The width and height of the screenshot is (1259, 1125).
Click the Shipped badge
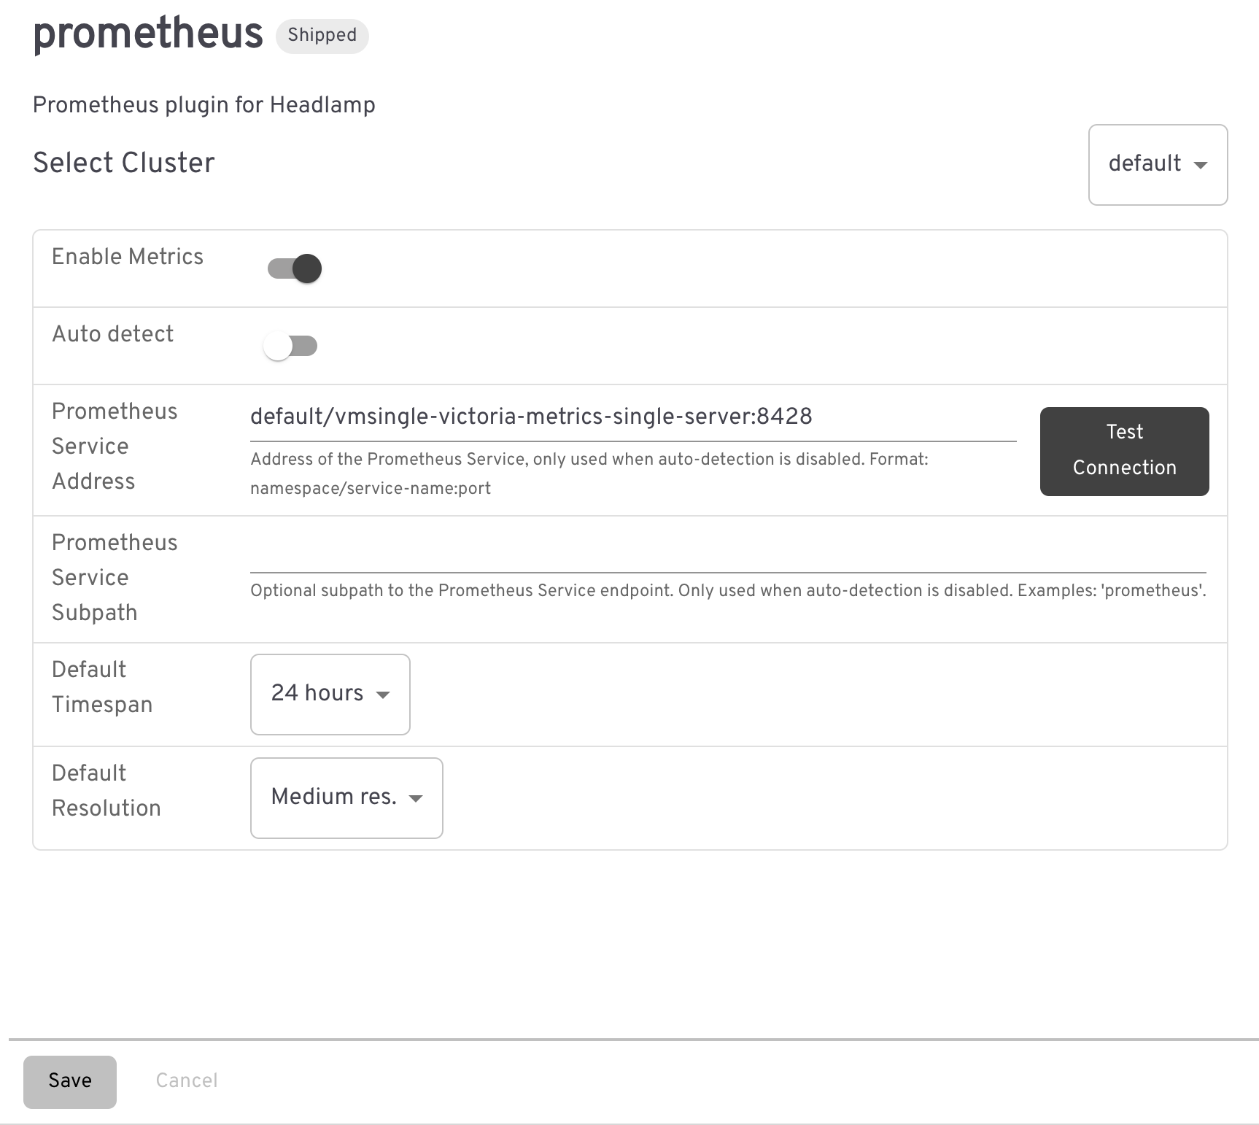pos(322,35)
